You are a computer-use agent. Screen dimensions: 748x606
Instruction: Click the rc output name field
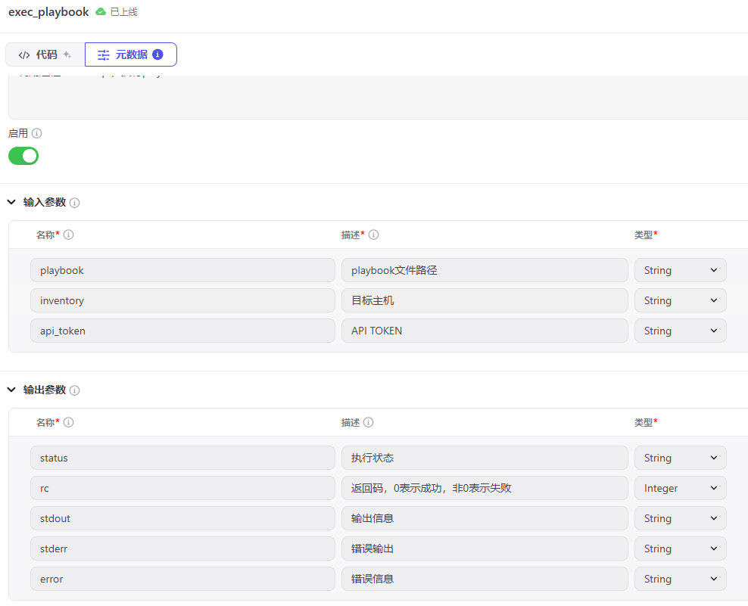[182, 488]
